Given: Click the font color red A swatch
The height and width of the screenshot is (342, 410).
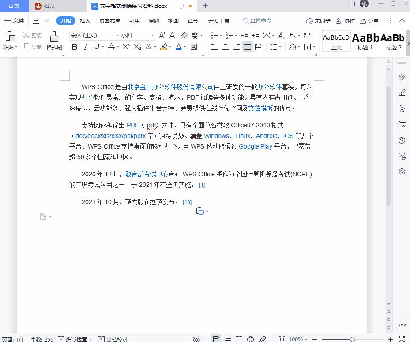Looking at the screenshot, I should (x=179, y=47).
